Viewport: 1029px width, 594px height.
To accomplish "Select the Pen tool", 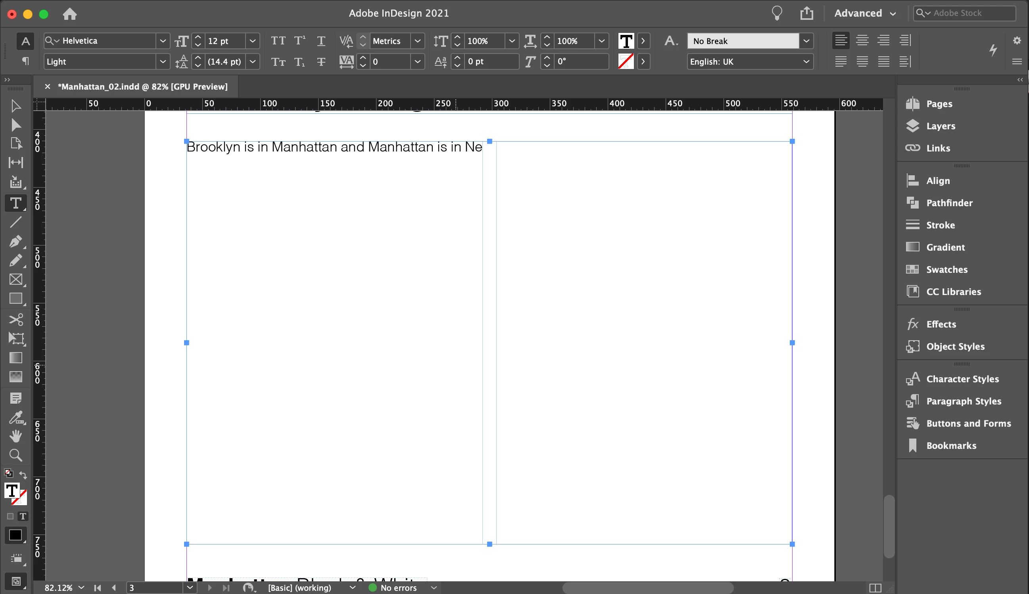I will click(x=15, y=241).
